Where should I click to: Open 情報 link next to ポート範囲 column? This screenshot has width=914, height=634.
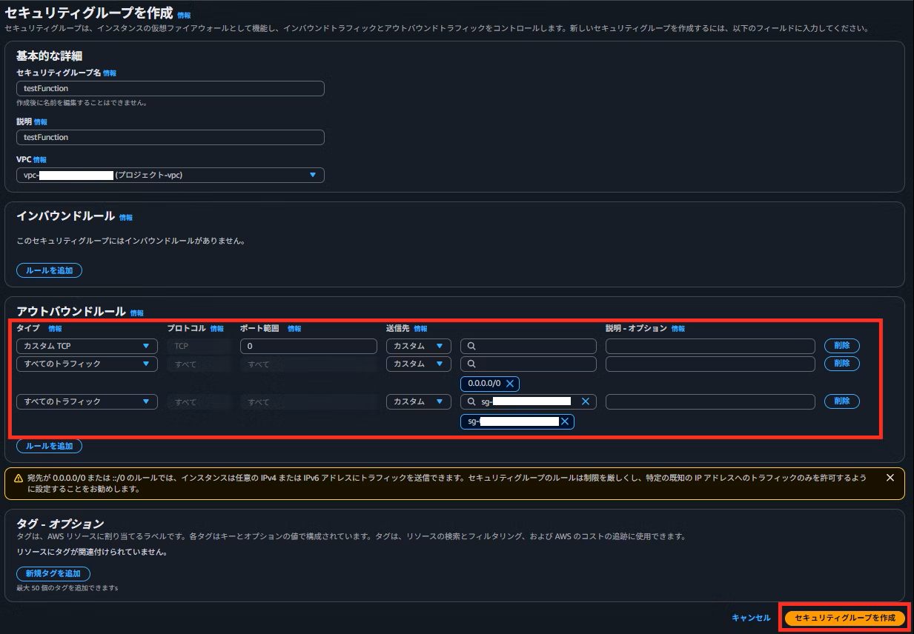tap(294, 329)
